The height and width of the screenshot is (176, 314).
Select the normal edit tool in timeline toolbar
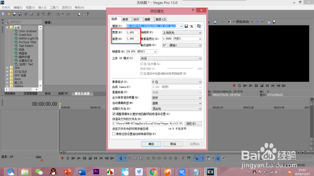(121, 158)
